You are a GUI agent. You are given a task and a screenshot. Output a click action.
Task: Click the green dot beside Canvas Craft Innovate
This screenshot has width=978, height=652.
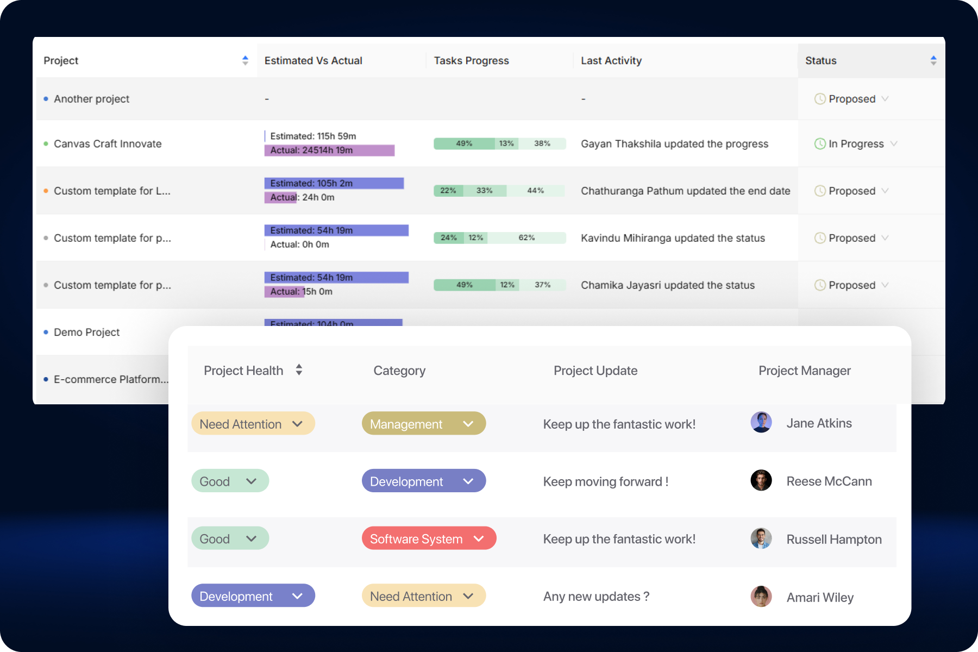coord(46,143)
